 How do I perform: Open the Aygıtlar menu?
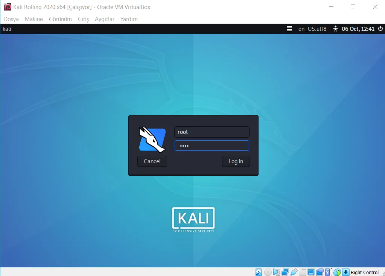[x=105, y=19]
